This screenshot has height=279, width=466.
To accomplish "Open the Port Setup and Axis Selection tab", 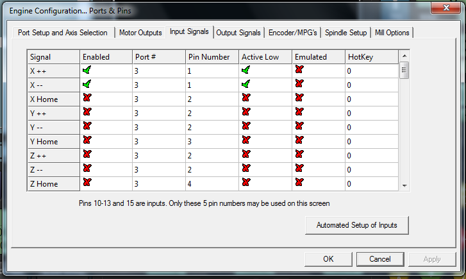I will [x=63, y=33].
